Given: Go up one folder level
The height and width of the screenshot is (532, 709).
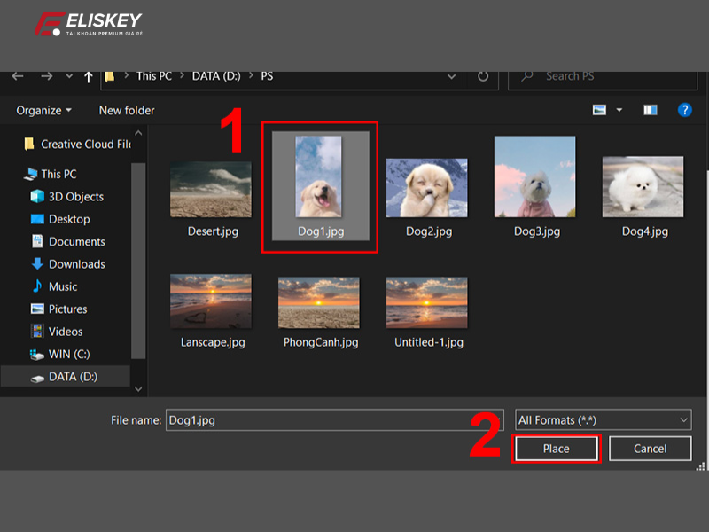Looking at the screenshot, I should [x=88, y=76].
